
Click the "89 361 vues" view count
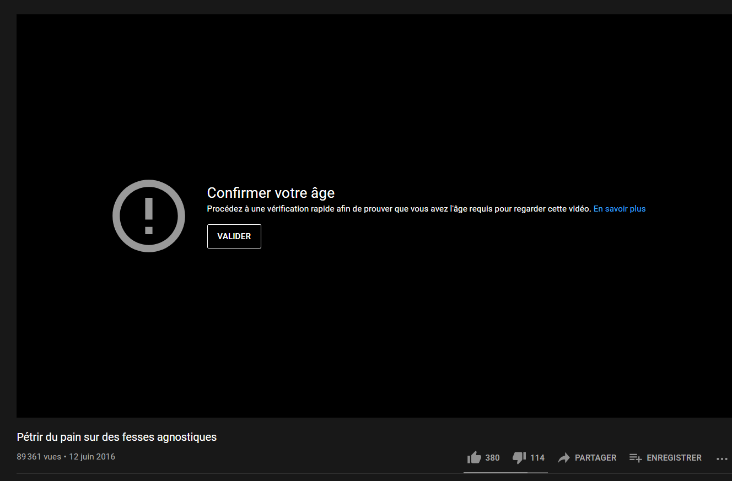tap(39, 457)
